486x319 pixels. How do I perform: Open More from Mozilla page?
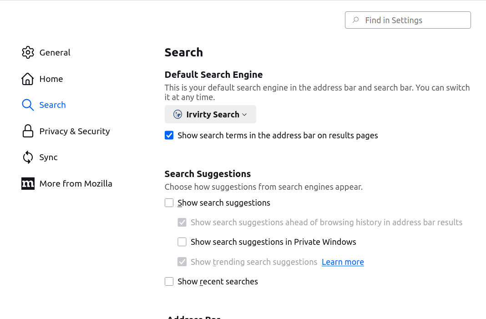(76, 183)
